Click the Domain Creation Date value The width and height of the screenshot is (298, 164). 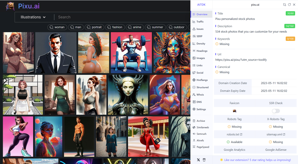point(274,83)
